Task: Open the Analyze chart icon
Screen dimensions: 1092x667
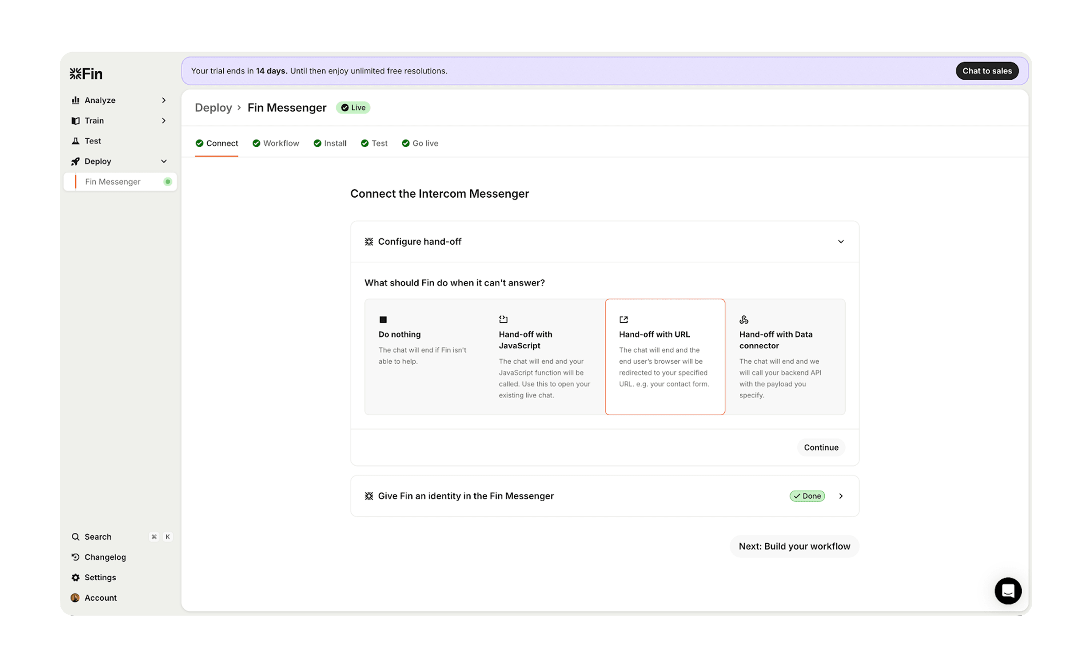Action: pyautogui.click(x=76, y=100)
